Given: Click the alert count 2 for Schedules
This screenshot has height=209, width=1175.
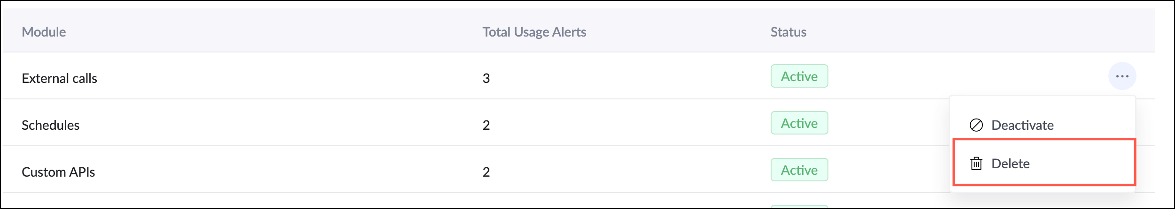Looking at the screenshot, I should 486,125.
